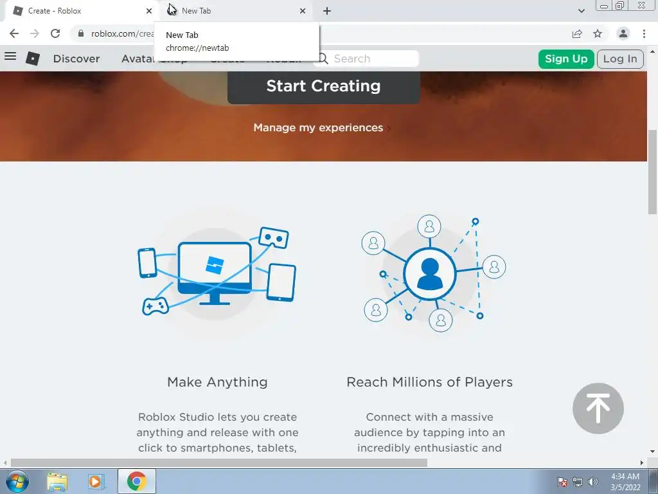This screenshot has height=494, width=658.
Task: Click the Start Creating button
Action: tap(324, 87)
